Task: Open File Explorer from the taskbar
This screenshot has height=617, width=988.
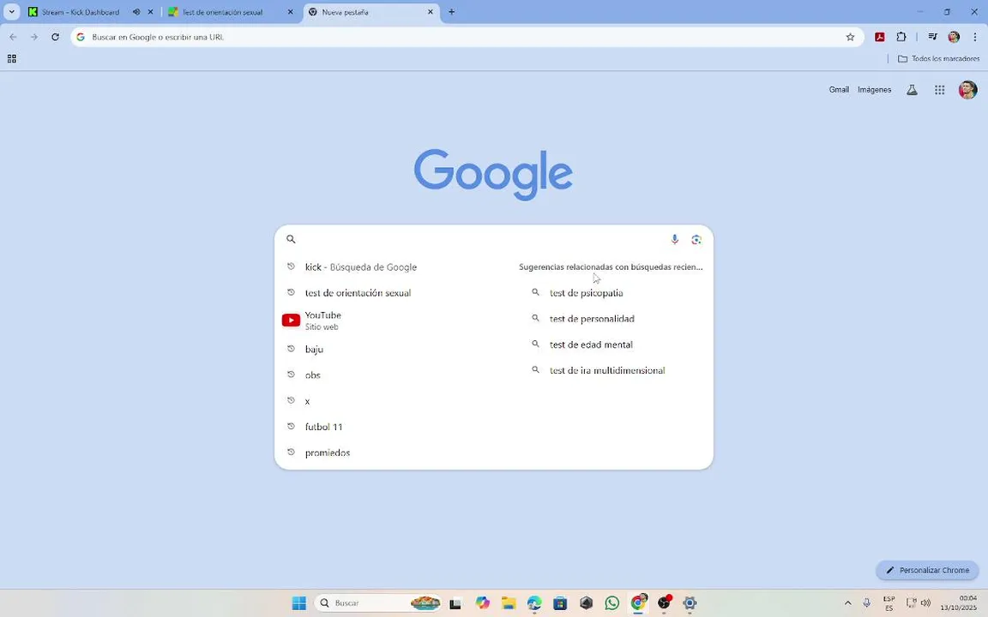Action: click(509, 603)
